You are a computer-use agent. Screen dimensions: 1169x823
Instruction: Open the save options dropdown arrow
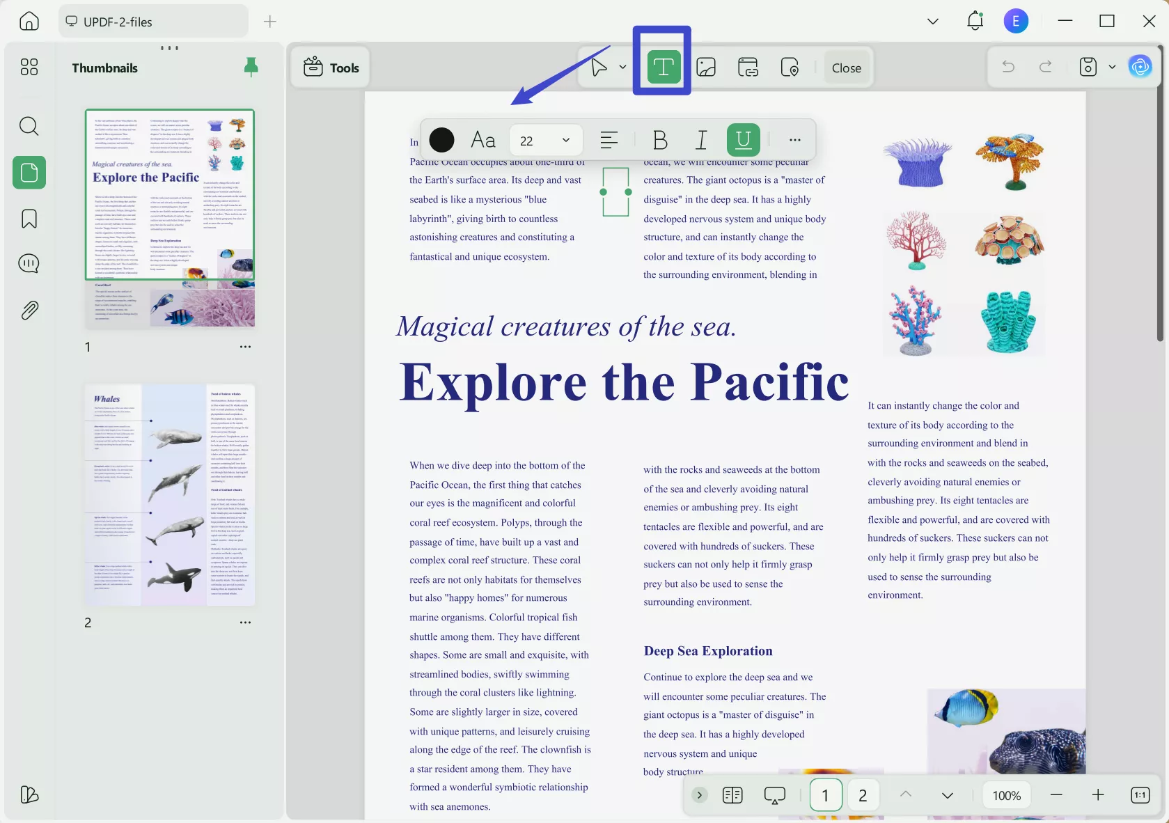(1111, 67)
